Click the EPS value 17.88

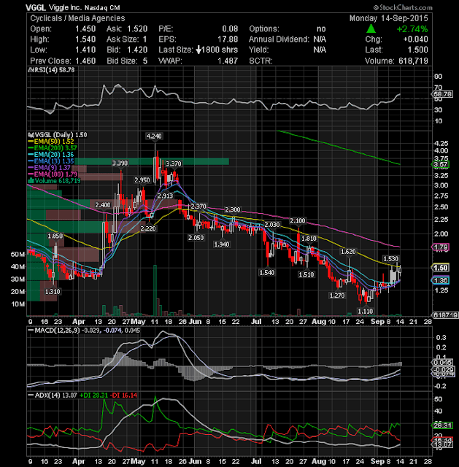[x=228, y=39]
